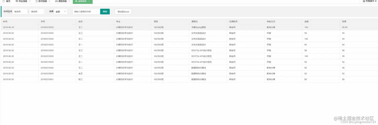Click the name 张三

point(80,79)
